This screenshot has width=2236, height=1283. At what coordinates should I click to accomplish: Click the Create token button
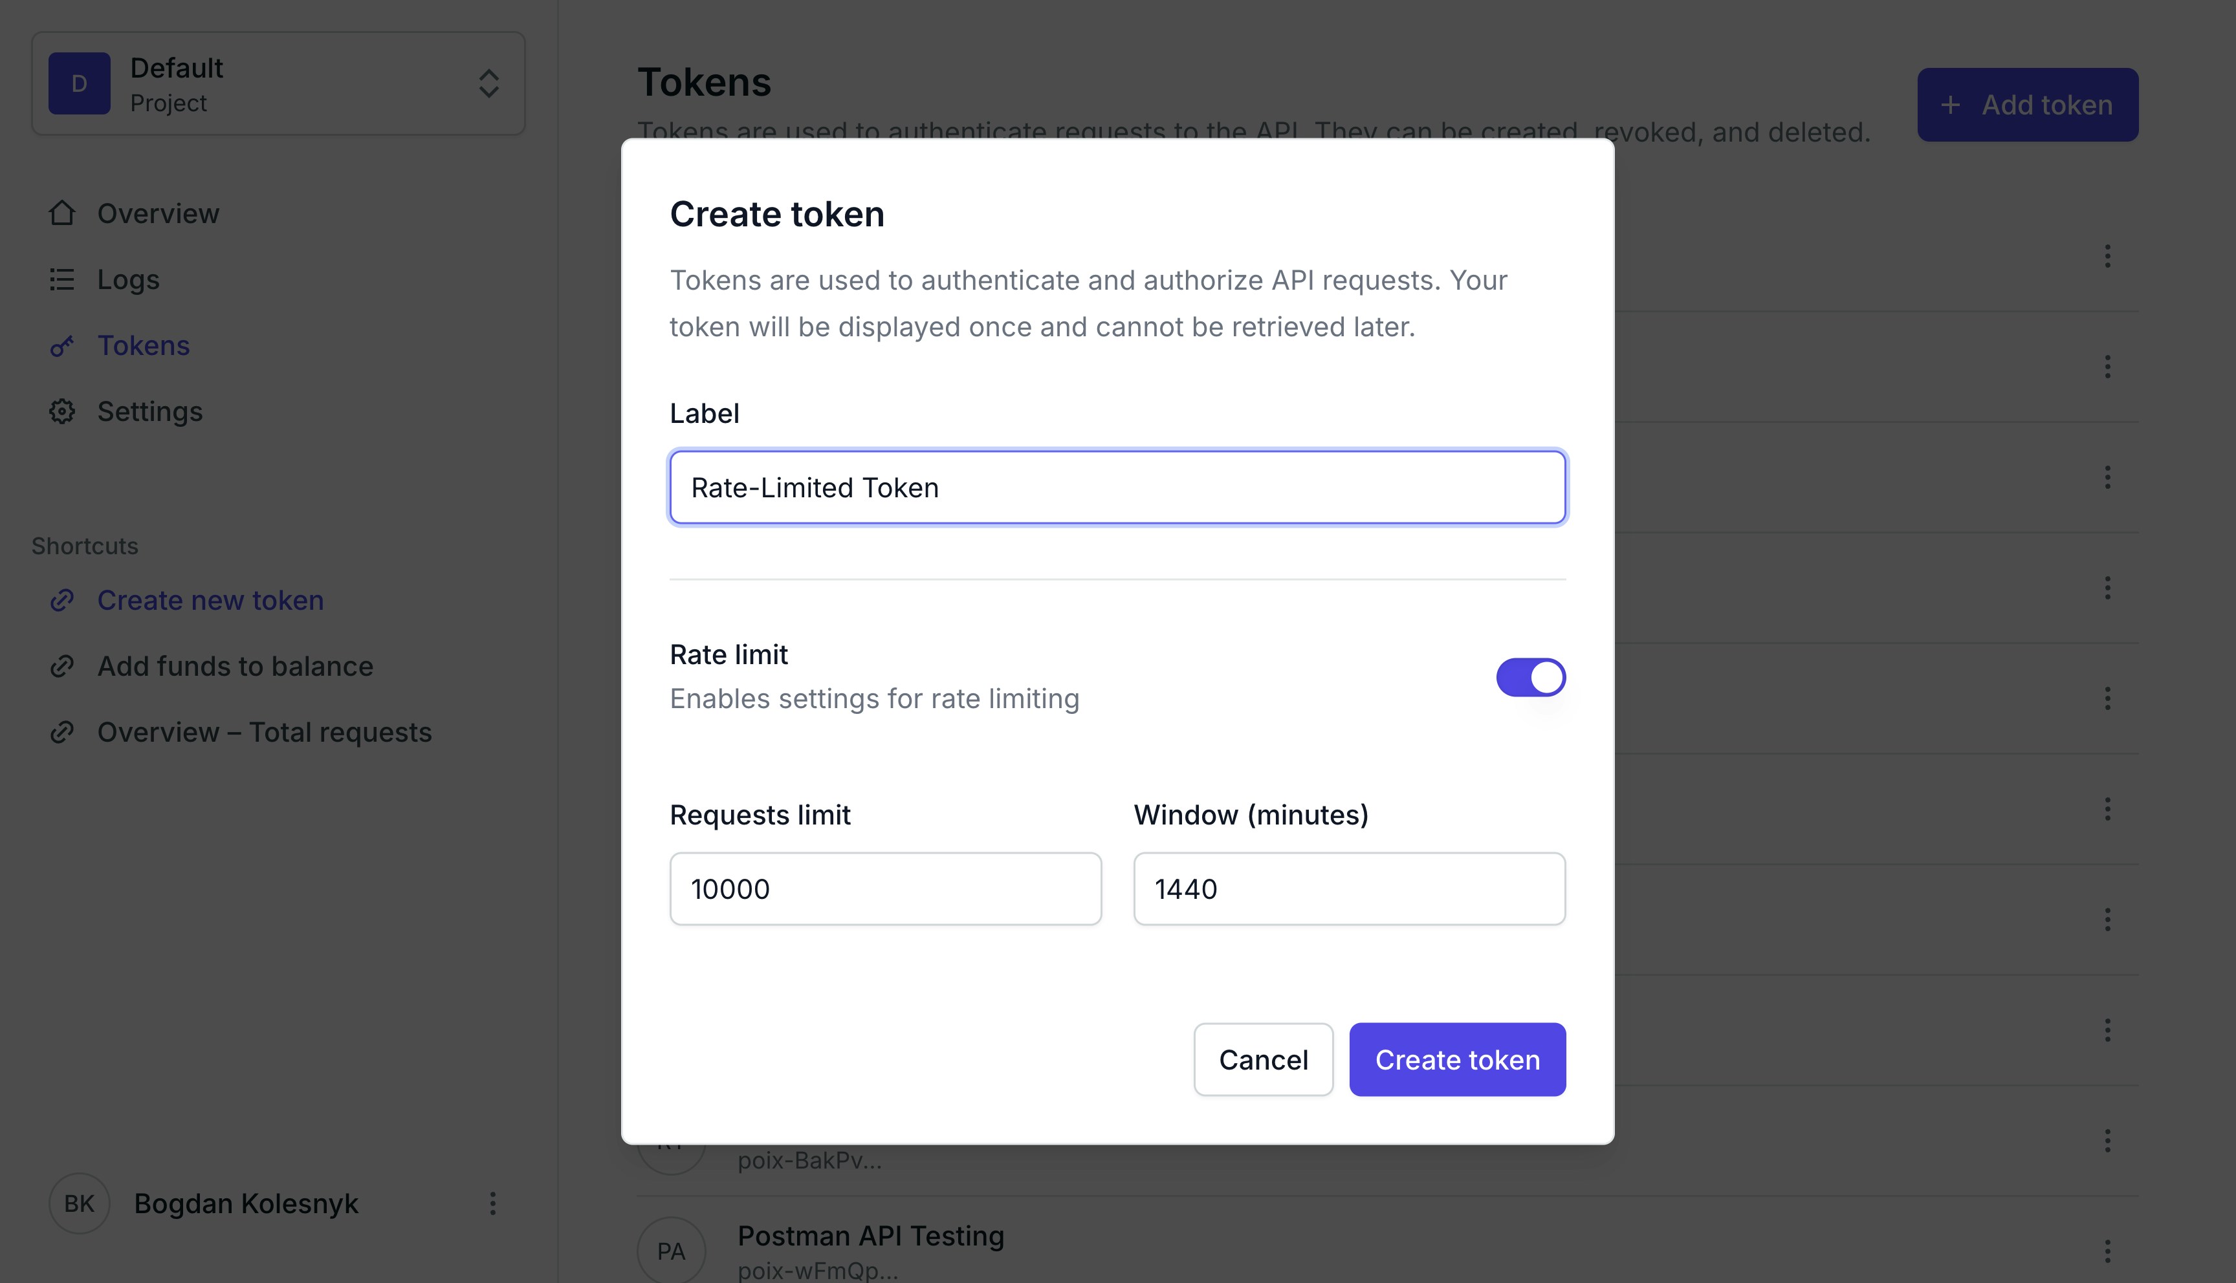tap(1456, 1059)
